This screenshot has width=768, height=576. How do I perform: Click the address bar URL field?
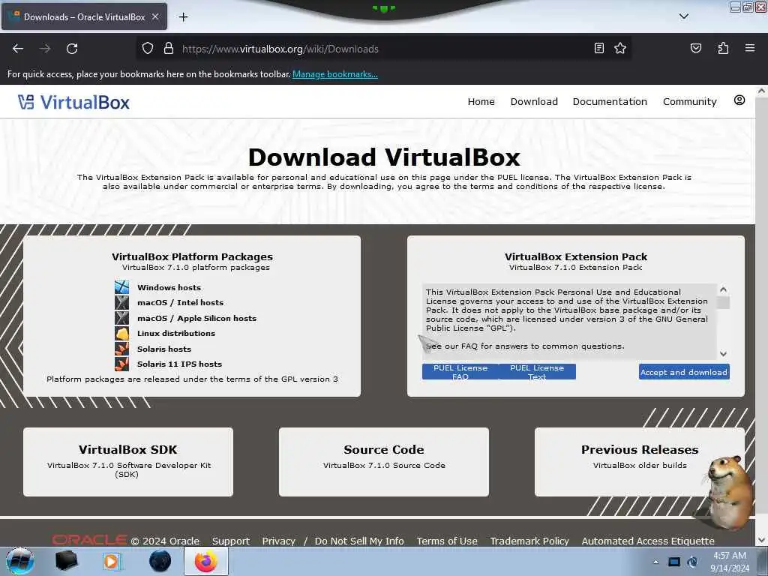[x=383, y=49]
